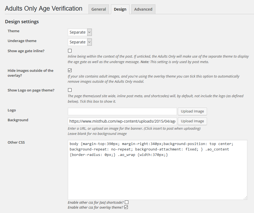Click the Design settings heading
The image size is (254, 213).
pyautogui.click(x=22, y=22)
